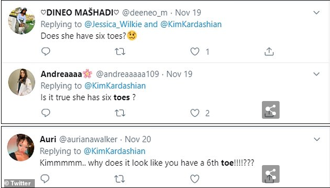Open the options chevron on DINEO MAŠHADI's tweet

tap(316, 12)
